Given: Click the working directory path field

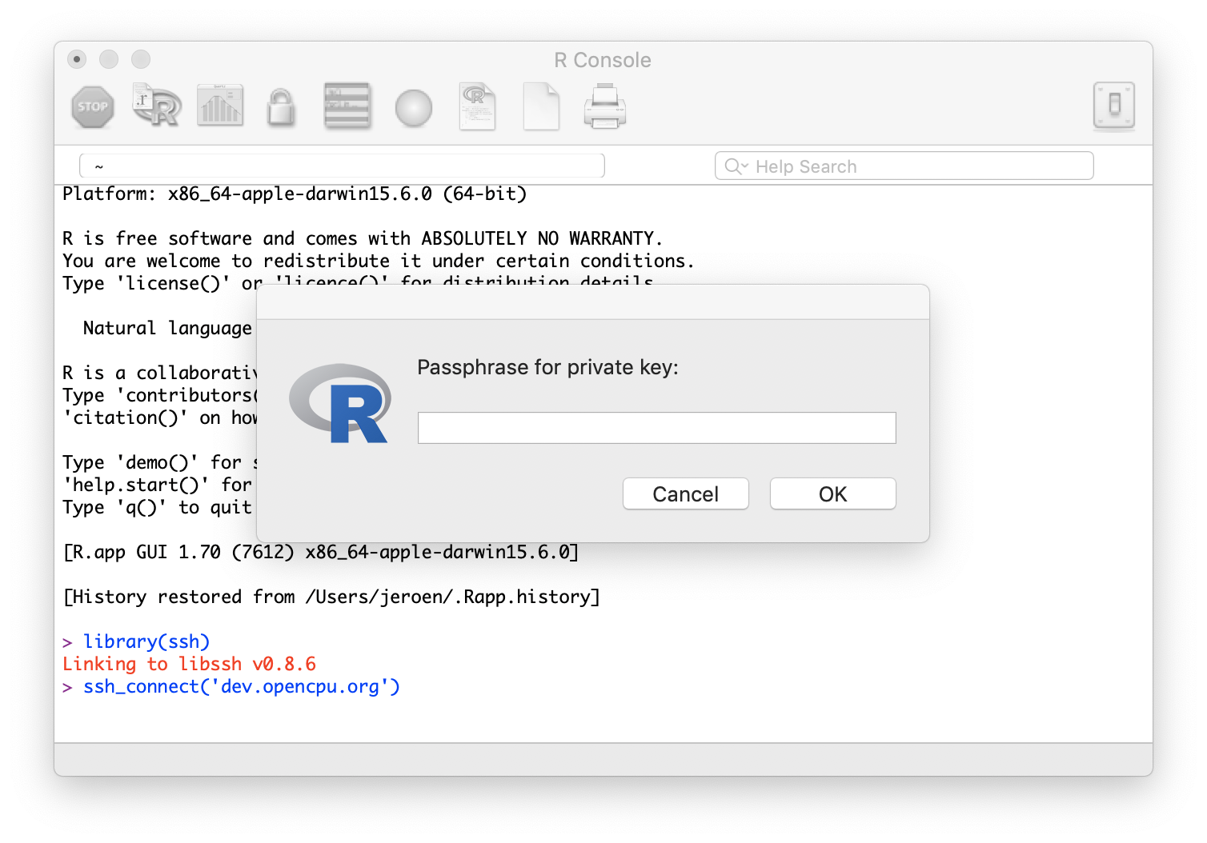Looking at the screenshot, I should 342,166.
